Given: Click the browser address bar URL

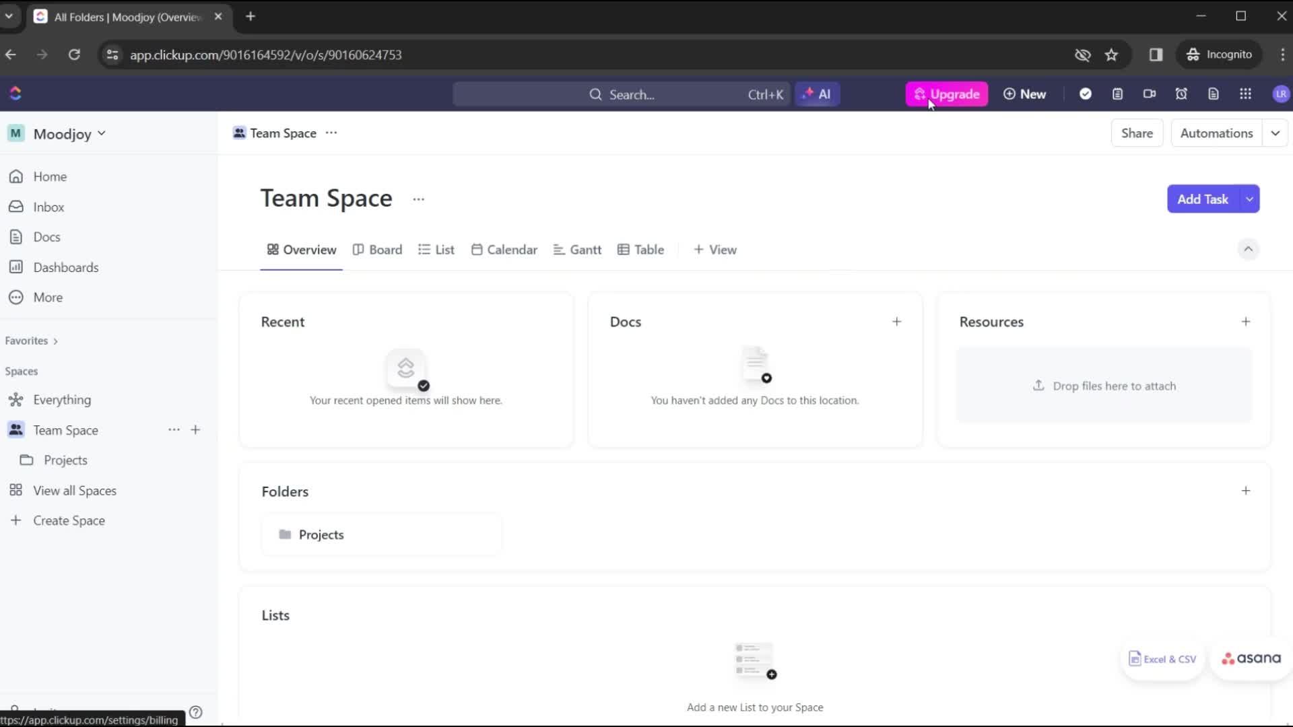Looking at the screenshot, I should (x=265, y=55).
